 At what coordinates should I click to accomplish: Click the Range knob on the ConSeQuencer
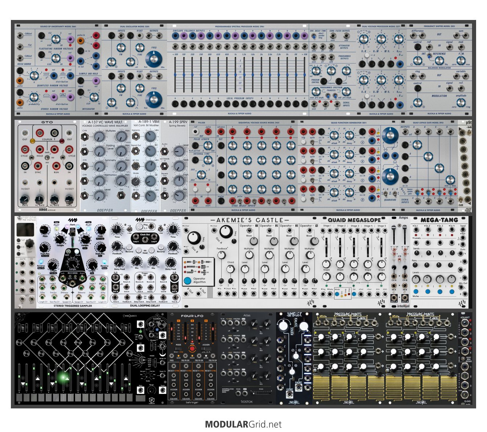152,390
